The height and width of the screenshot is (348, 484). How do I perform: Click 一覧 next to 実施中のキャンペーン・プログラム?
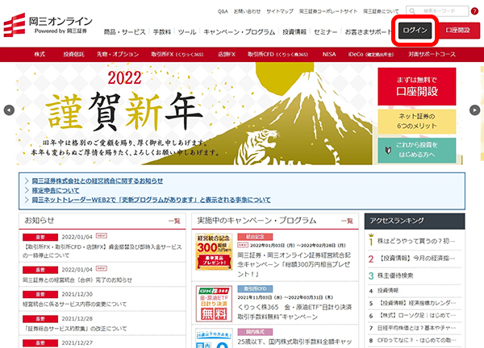(x=347, y=221)
